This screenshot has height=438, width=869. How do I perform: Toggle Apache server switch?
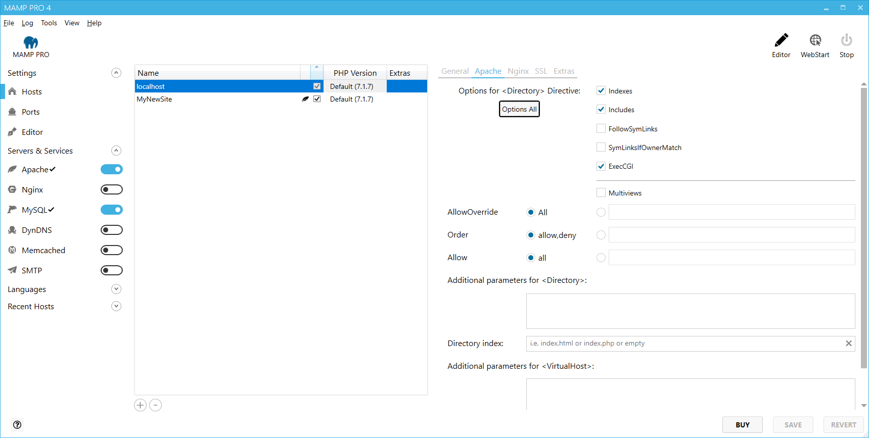click(x=112, y=169)
